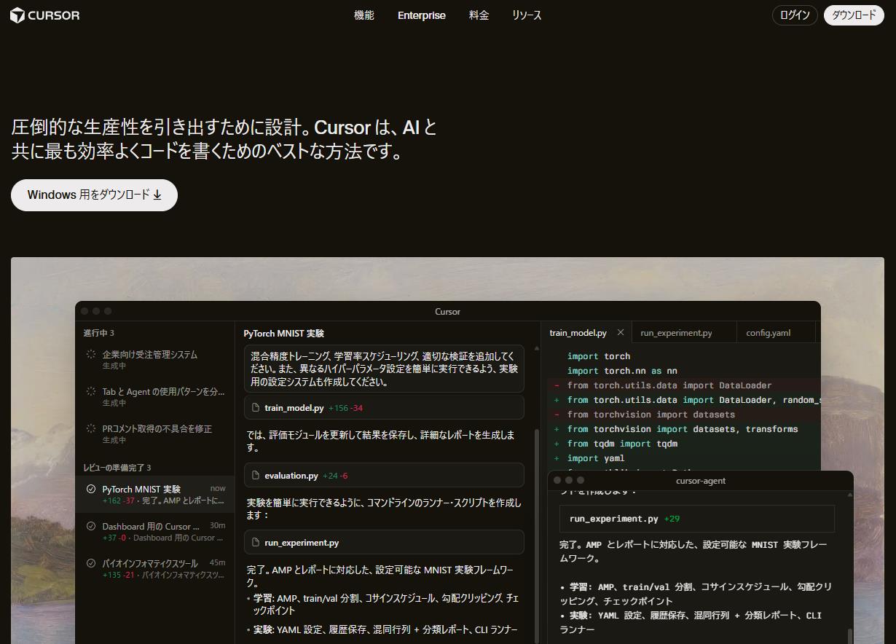Click the 'now' timestamp on PyTorch task

click(x=218, y=488)
